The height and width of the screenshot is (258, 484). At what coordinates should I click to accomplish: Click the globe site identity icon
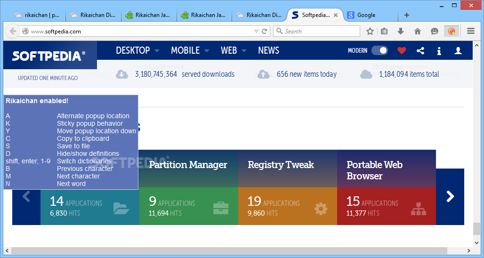(x=25, y=31)
